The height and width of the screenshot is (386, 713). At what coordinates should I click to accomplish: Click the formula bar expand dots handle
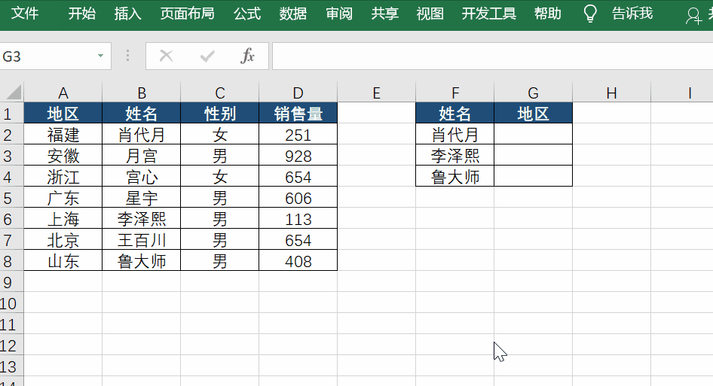[128, 56]
